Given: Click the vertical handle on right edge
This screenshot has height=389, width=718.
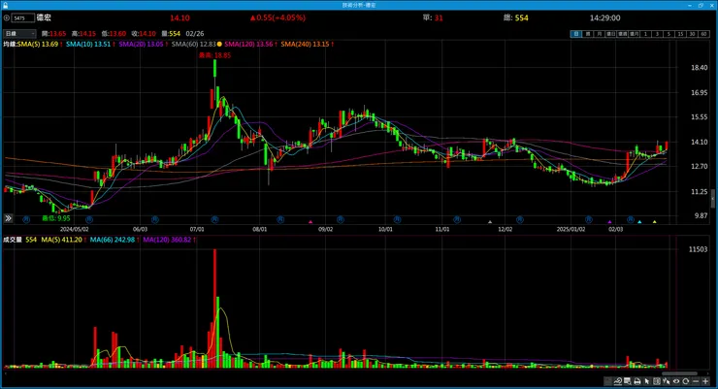Looking at the screenshot, I should pyautogui.click(x=713, y=200).
